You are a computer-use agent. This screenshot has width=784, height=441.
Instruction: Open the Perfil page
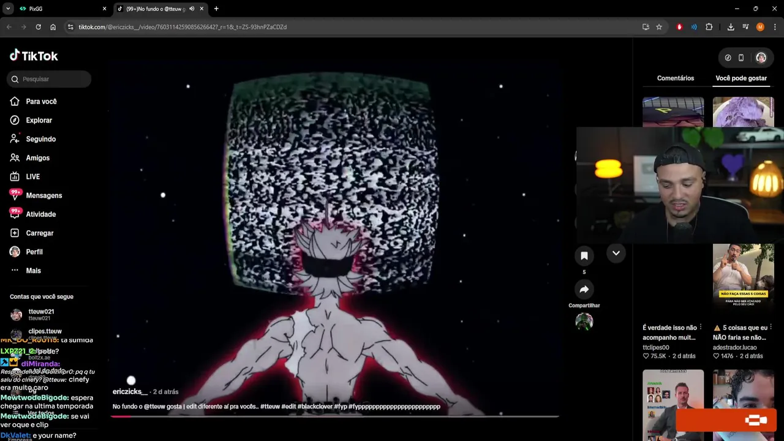pyautogui.click(x=34, y=252)
